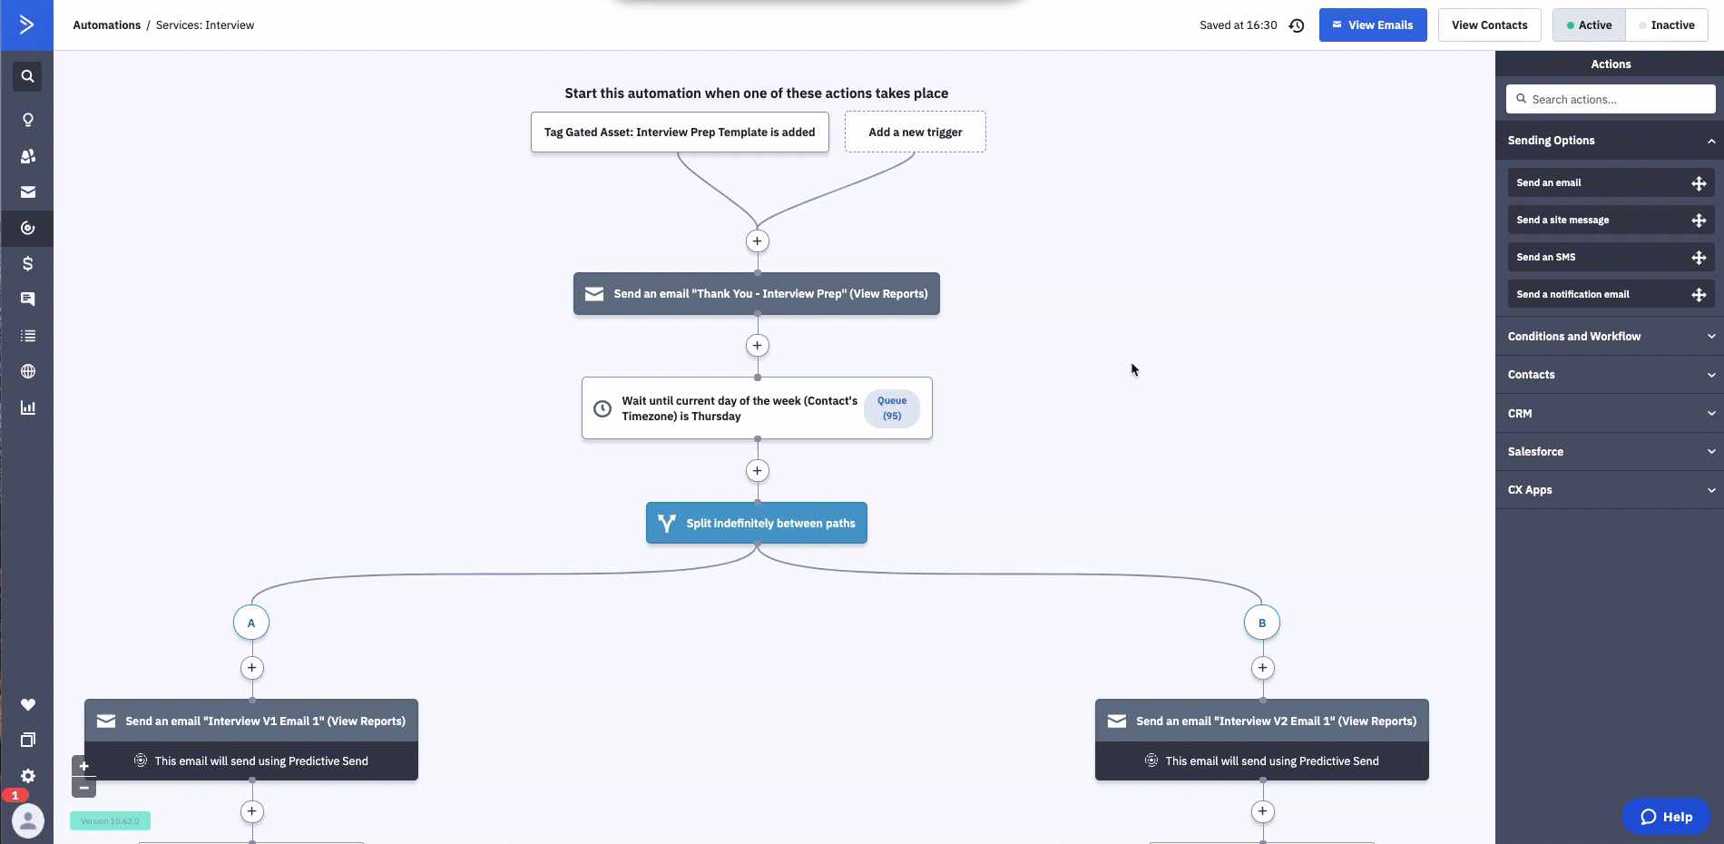The height and width of the screenshot is (844, 1724).
Task: Open the Apps copy-pages sidebar icon
Action: coord(27,740)
